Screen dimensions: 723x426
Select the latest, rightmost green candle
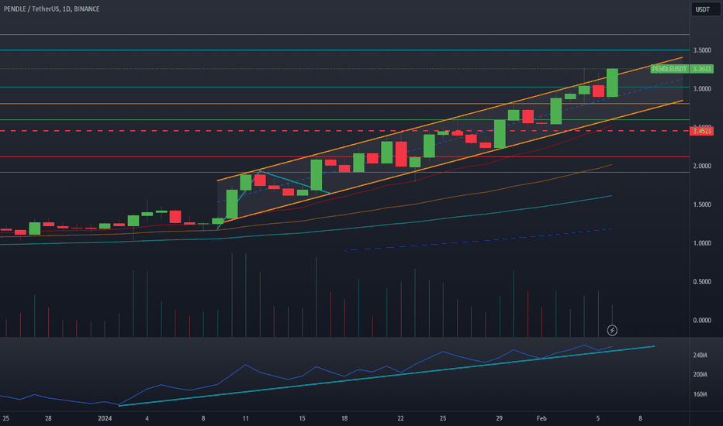[x=612, y=82]
